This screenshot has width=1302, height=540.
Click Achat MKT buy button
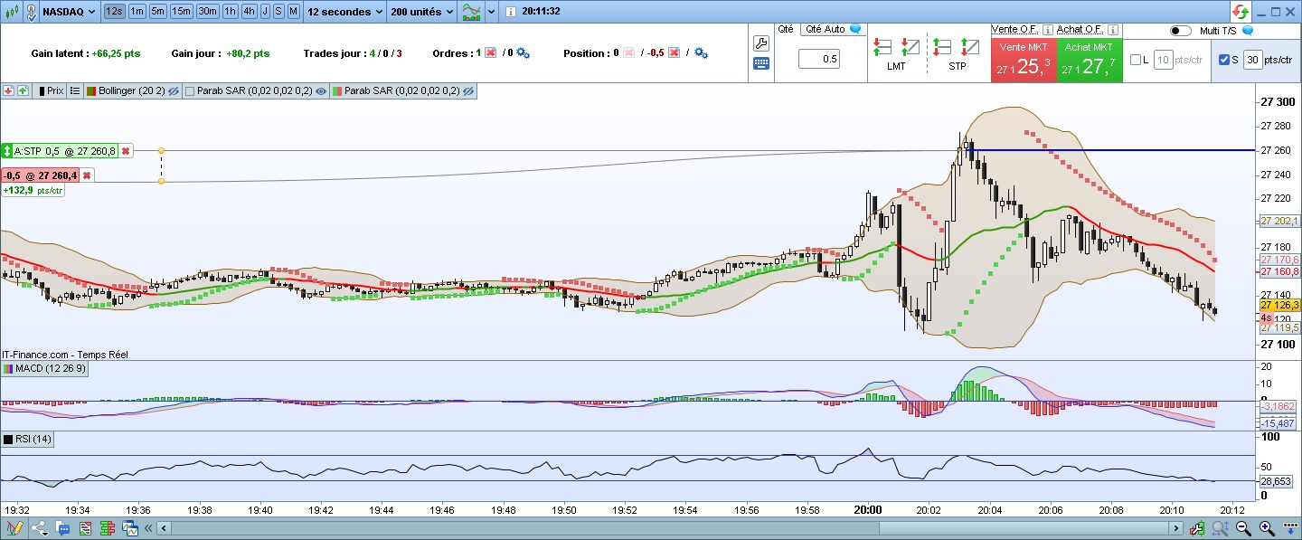[x=1090, y=60]
